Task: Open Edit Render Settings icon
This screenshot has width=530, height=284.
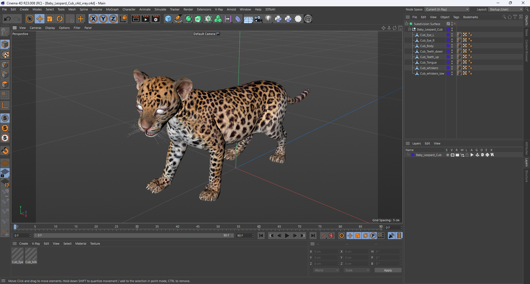Action: (x=156, y=19)
